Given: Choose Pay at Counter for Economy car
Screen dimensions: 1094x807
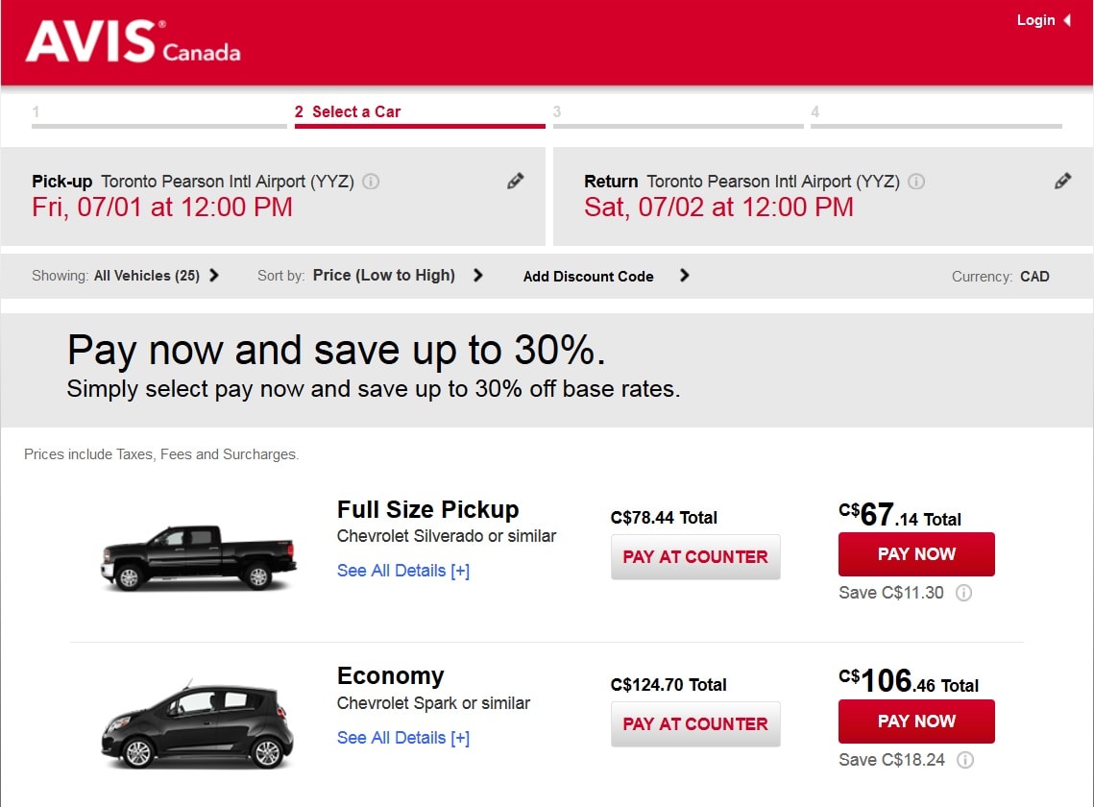Looking at the screenshot, I should coord(695,724).
